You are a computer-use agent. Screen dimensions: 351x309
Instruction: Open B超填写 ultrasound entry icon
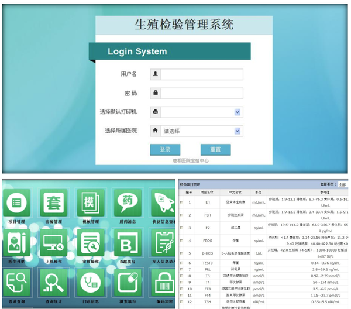(x=128, y=242)
